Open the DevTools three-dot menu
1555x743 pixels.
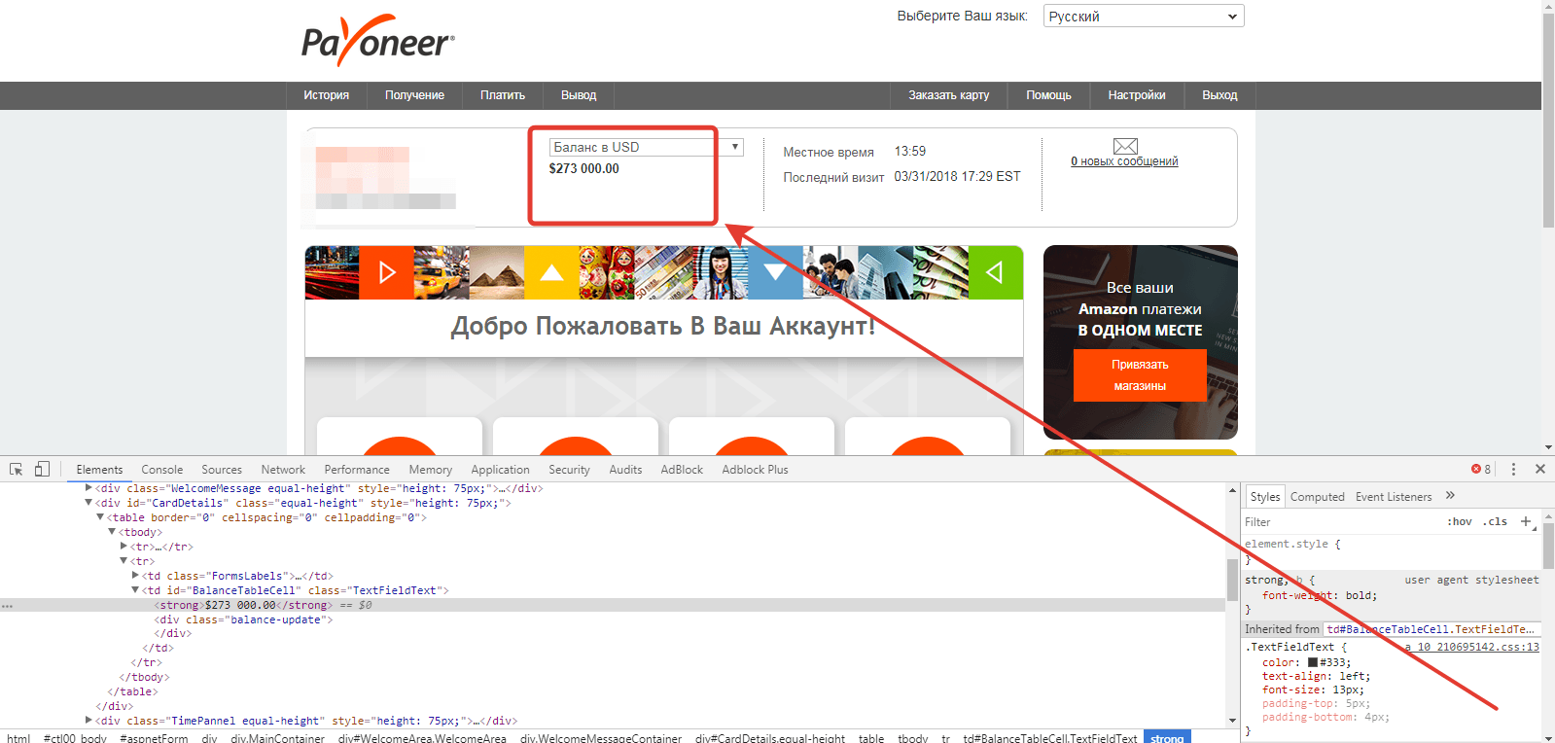click(x=1513, y=469)
